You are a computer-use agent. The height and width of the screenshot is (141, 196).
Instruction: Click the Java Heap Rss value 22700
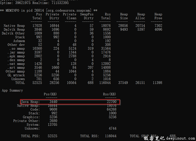pos(111,102)
